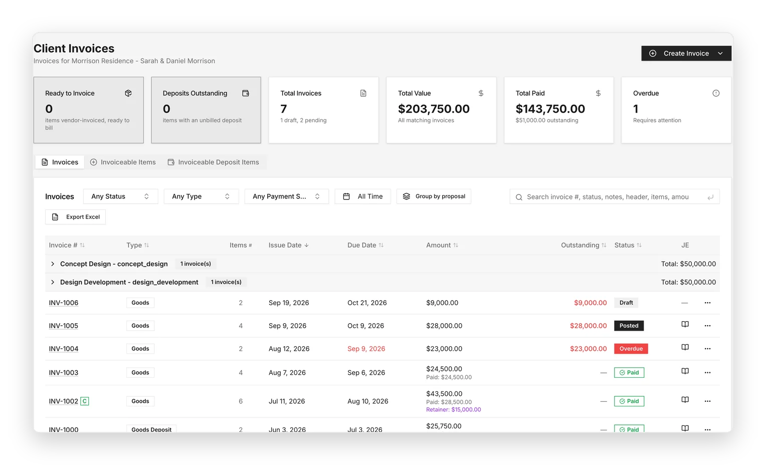Image resolution: width=766 pixels, height=465 pixels.
Task: Open journal entry book icon for INV-1003
Action: (685, 372)
